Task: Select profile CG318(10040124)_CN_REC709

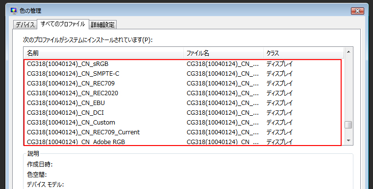Action: click(183, 84)
